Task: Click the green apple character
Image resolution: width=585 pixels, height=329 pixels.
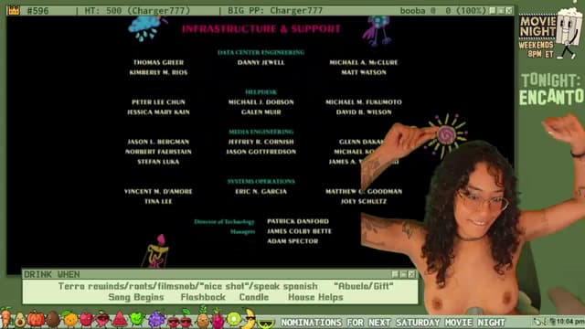Action: 137,319
